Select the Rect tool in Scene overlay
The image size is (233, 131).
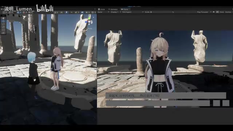coord(3,30)
